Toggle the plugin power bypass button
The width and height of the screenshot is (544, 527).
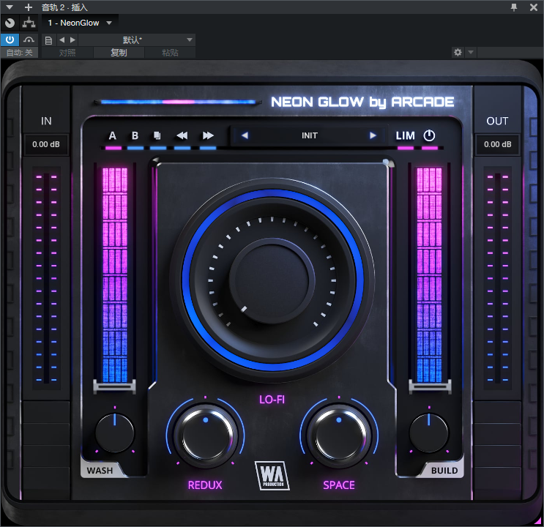pos(10,40)
